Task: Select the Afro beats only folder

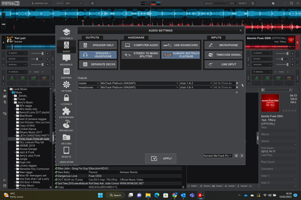Action: click(x=26, y=109)
